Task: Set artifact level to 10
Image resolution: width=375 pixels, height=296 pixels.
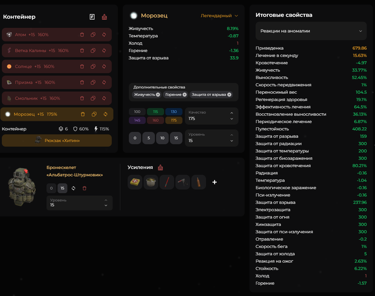Action: (x=162, y=138)
